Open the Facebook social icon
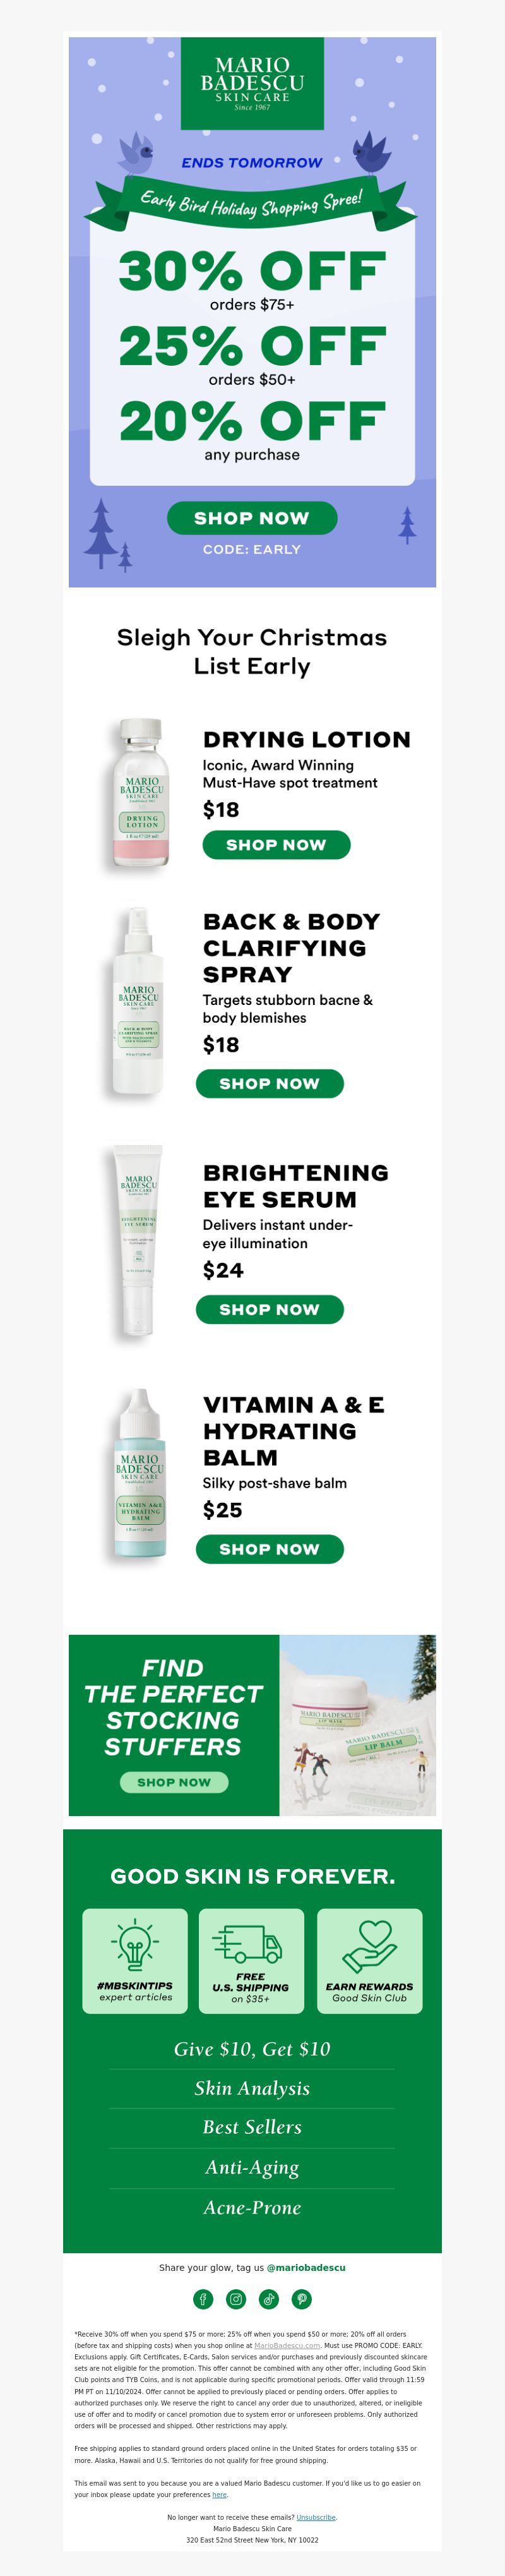 click(x=203, y=2299)
